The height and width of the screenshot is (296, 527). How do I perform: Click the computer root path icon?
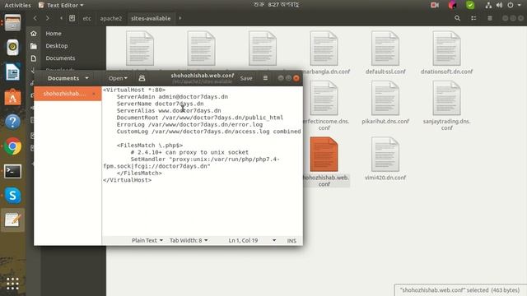click(72, 18)
